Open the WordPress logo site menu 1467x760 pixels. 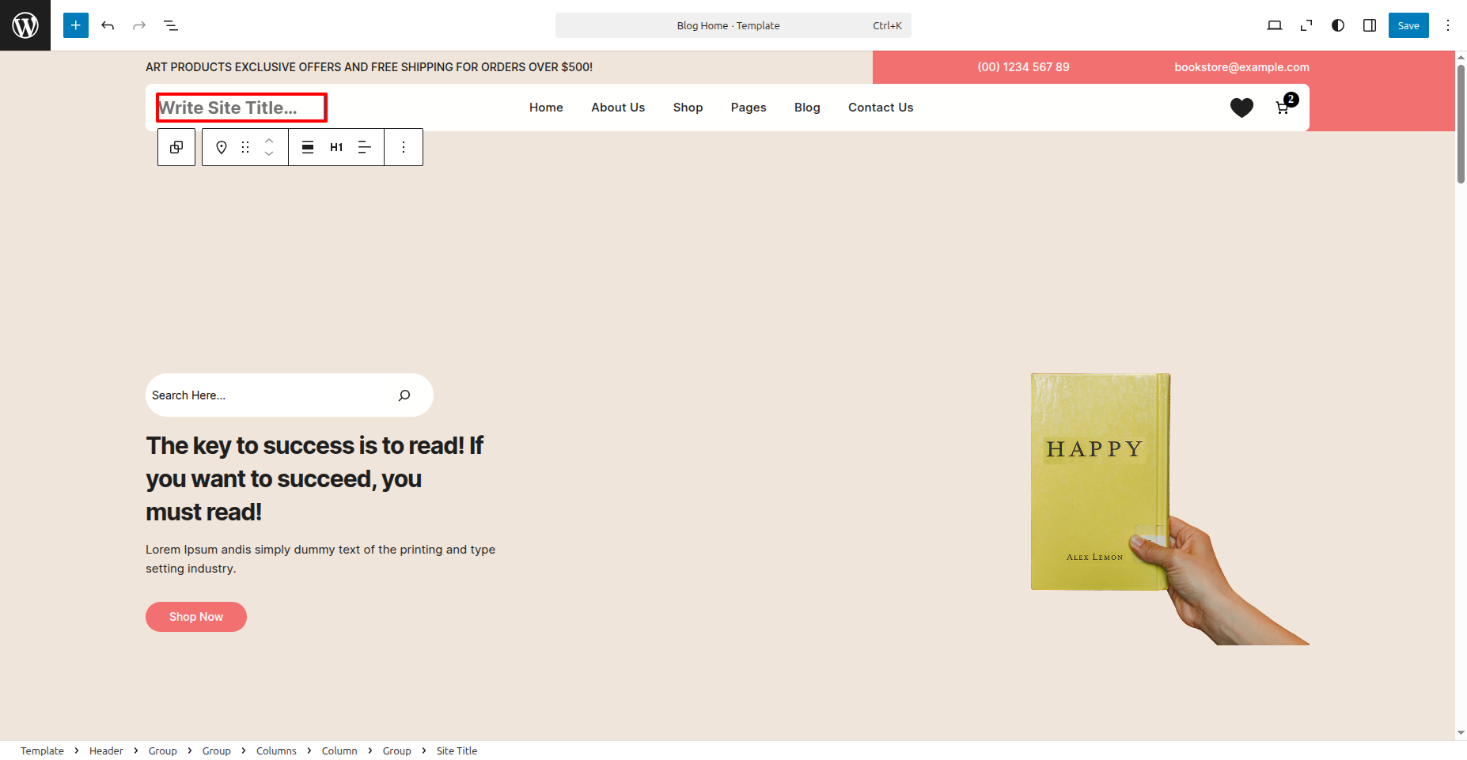(x=25, y=25)
